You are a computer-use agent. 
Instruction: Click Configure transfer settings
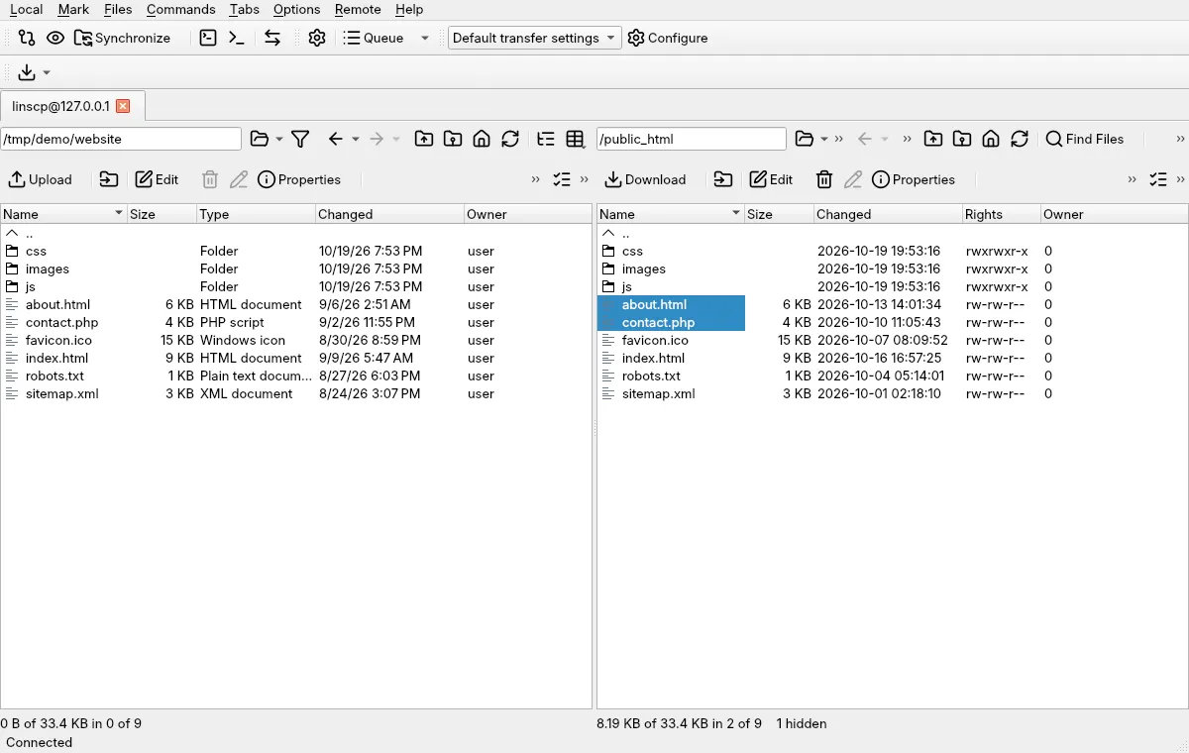(668, 38)
